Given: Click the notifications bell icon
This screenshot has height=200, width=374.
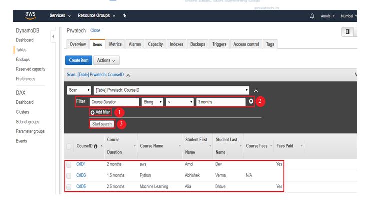Looking at the screenshot, I should tap(312, 16).
